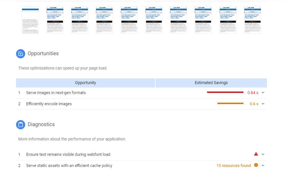Expand the Efficiently encode images chevron
Image resolution: width=287 pixels, height=171 pixels.
click(x=263, y=104)
